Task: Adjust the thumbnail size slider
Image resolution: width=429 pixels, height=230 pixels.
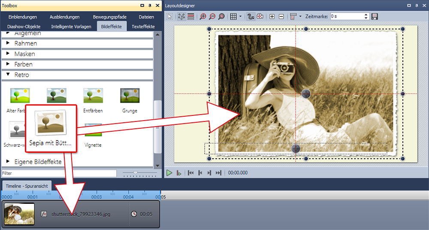Action: coord(136,173)
